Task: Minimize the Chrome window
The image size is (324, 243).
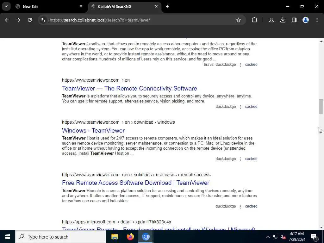Action: tap(287, 6)
